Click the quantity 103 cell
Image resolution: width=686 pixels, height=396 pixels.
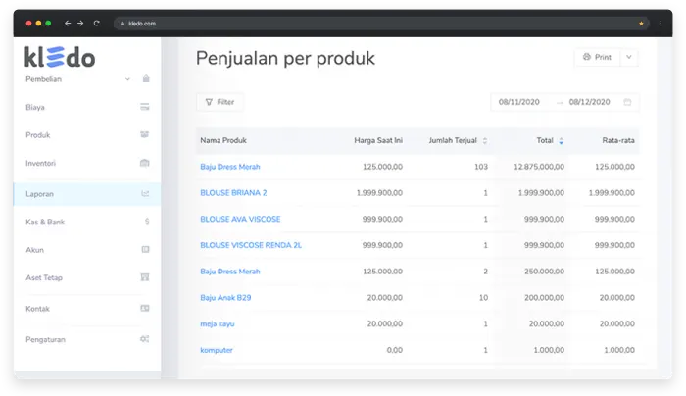(x=481, y=167)
